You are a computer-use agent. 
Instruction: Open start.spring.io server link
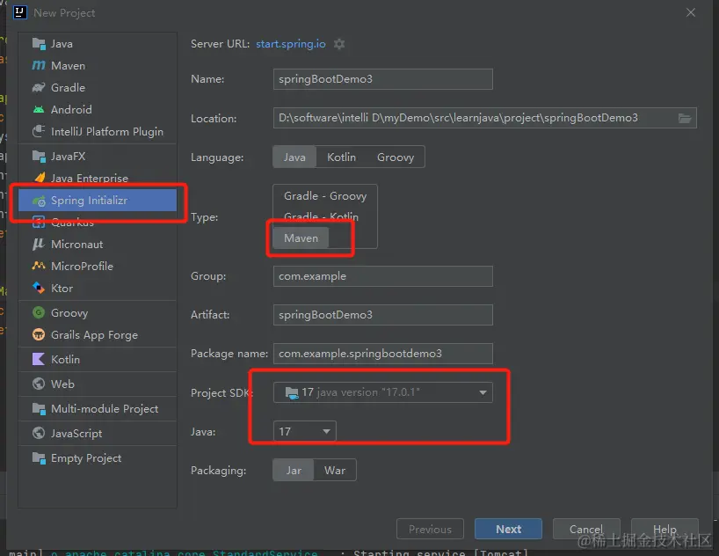coord(291,44)
